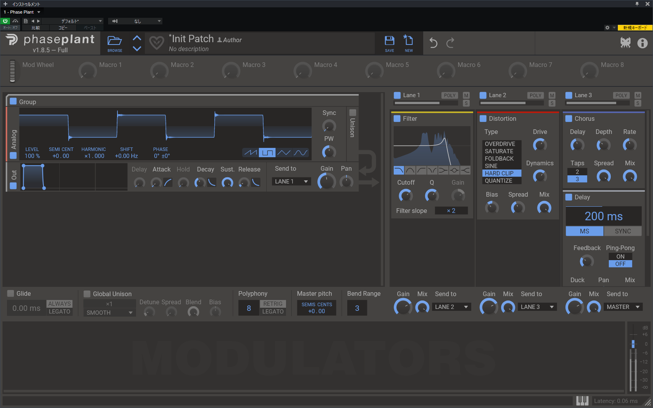Screen dimensions: 653x408
Task: Mute Lane 2 with its M button
Action: [x=552, y=95]
